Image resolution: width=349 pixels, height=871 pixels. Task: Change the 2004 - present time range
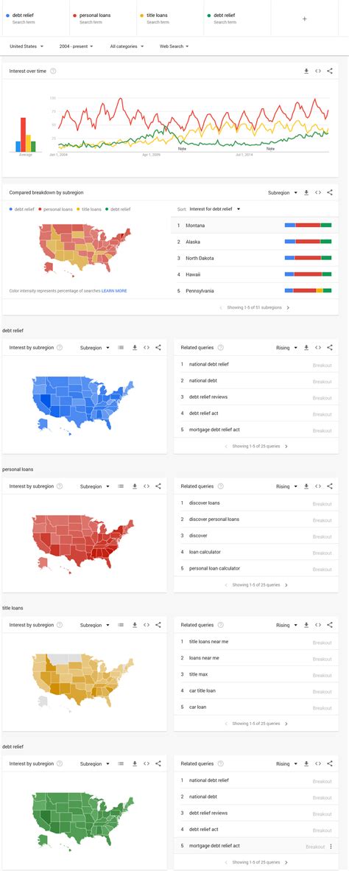pos(76,46)
